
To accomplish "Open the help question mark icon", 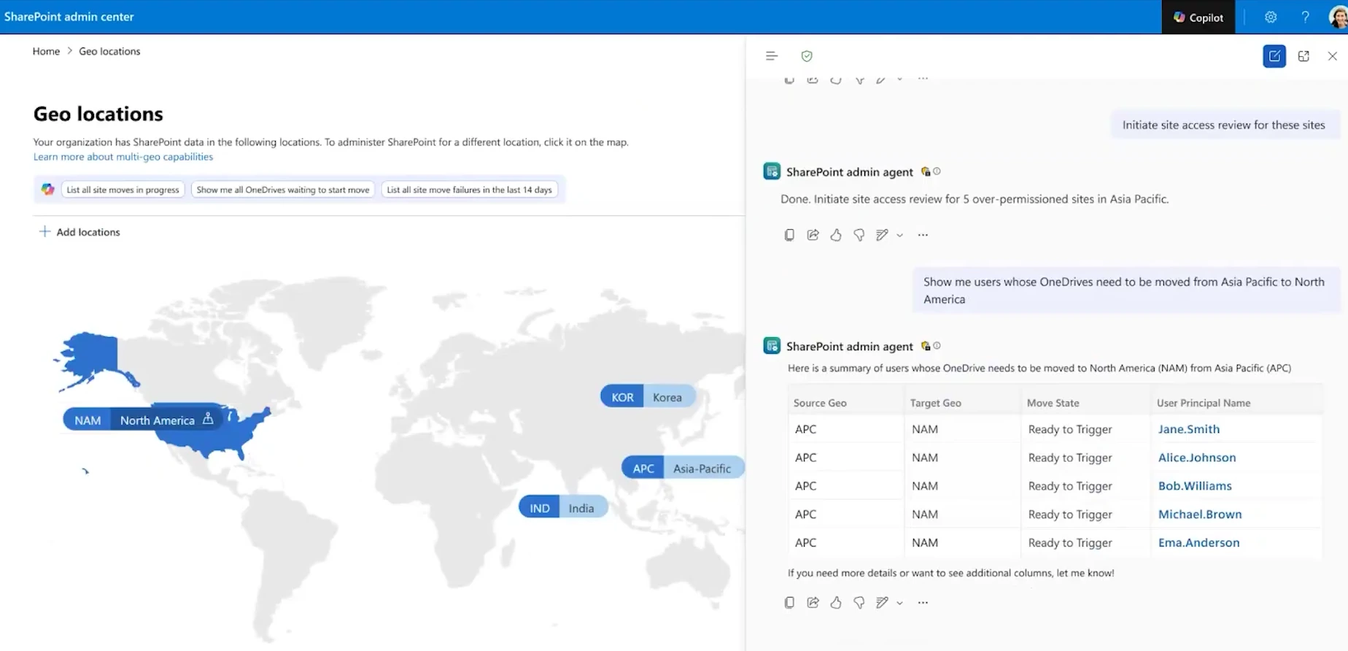I will point(1305,18).
